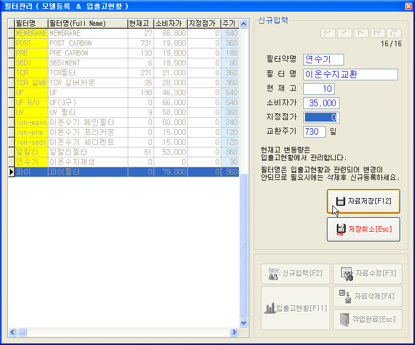The width and height of the screenshot is (415, 345).
Task: Click the 79,000 price cell
Action: (171, 172)
